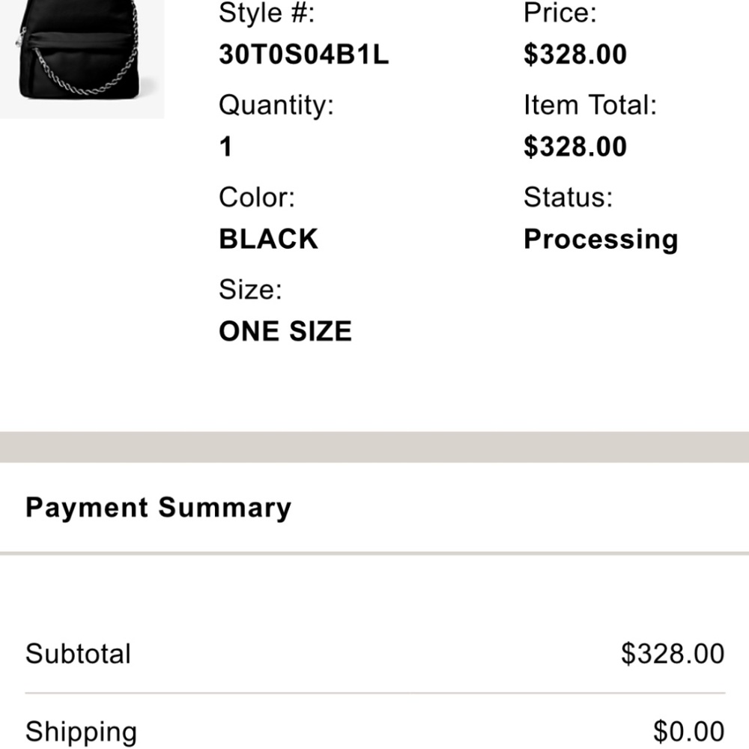Click the black backpack product thumbnail

coord(81,56)
